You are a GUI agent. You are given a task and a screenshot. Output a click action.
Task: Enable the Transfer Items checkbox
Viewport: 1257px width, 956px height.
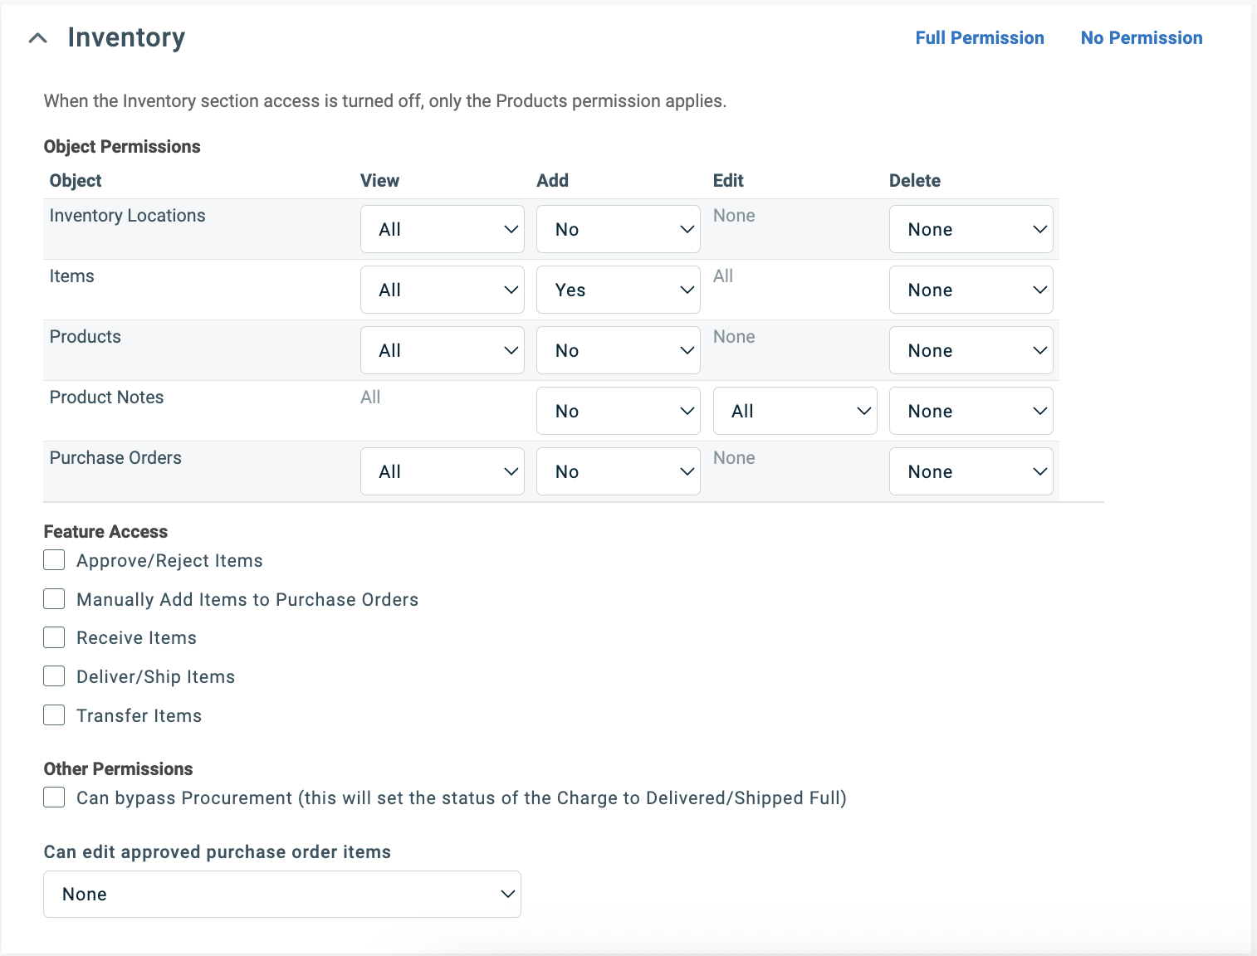[x=53, y=715]
